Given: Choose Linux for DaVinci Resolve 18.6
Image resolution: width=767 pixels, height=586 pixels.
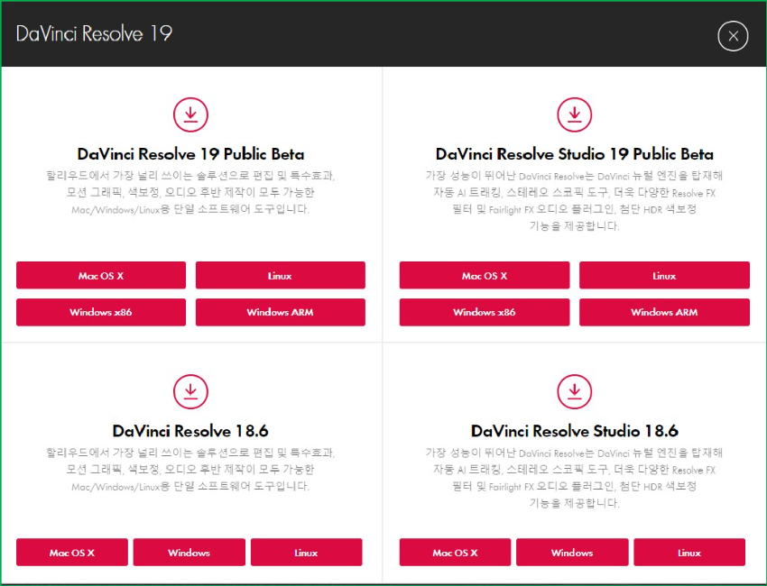Looking at the screenshot, I should [x=306, y=553].
